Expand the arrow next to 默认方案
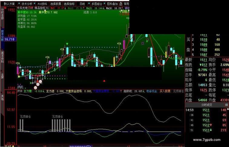The width and height of the screenshot is (229, 147). (19, 4)
